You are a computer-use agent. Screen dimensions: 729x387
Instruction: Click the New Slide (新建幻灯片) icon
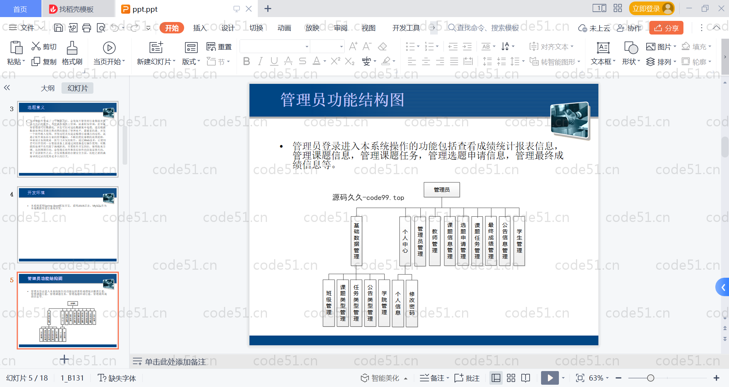[x=156, y=47]
